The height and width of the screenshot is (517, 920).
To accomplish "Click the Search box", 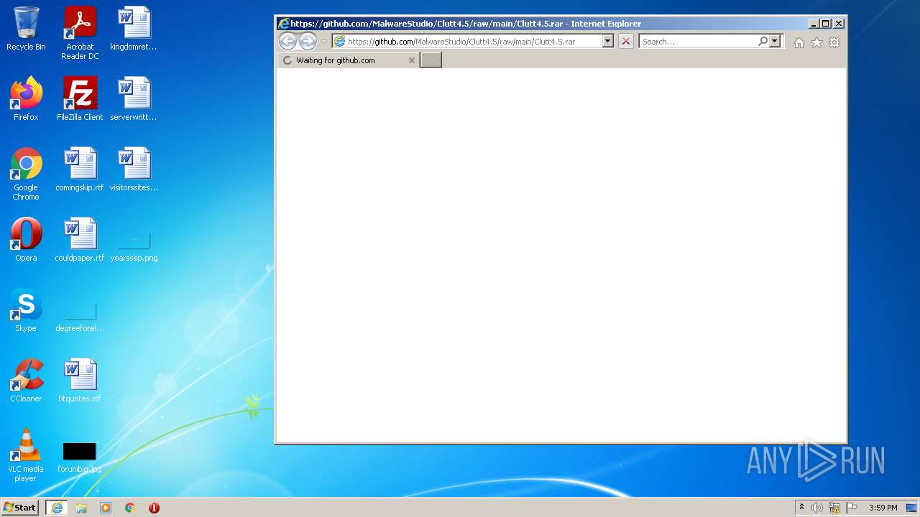I will [x=699, y=42].
